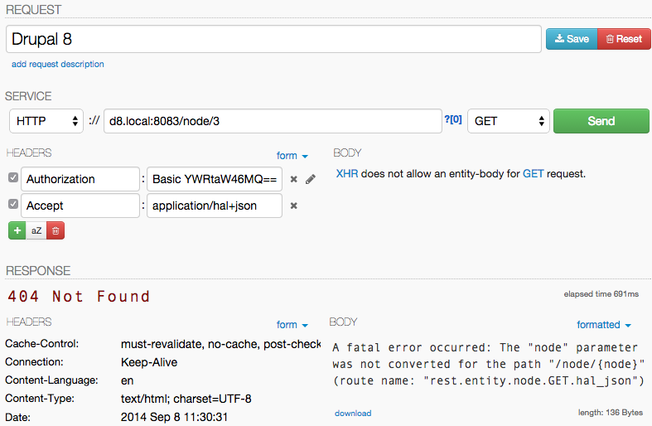Edit the request name field Drupal 8

pos(273,39)
